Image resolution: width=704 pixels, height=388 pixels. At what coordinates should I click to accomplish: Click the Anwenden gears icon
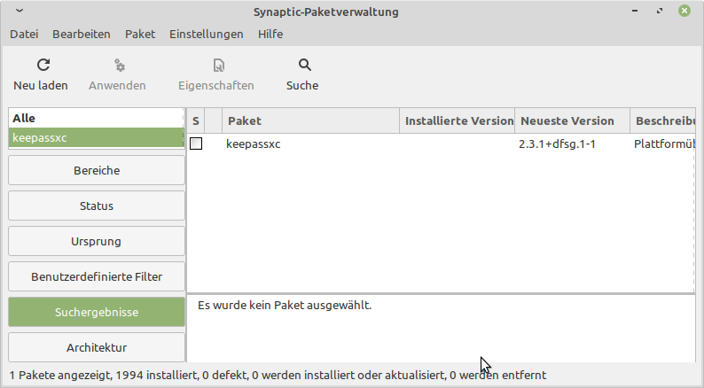click(x=119, y=65)
